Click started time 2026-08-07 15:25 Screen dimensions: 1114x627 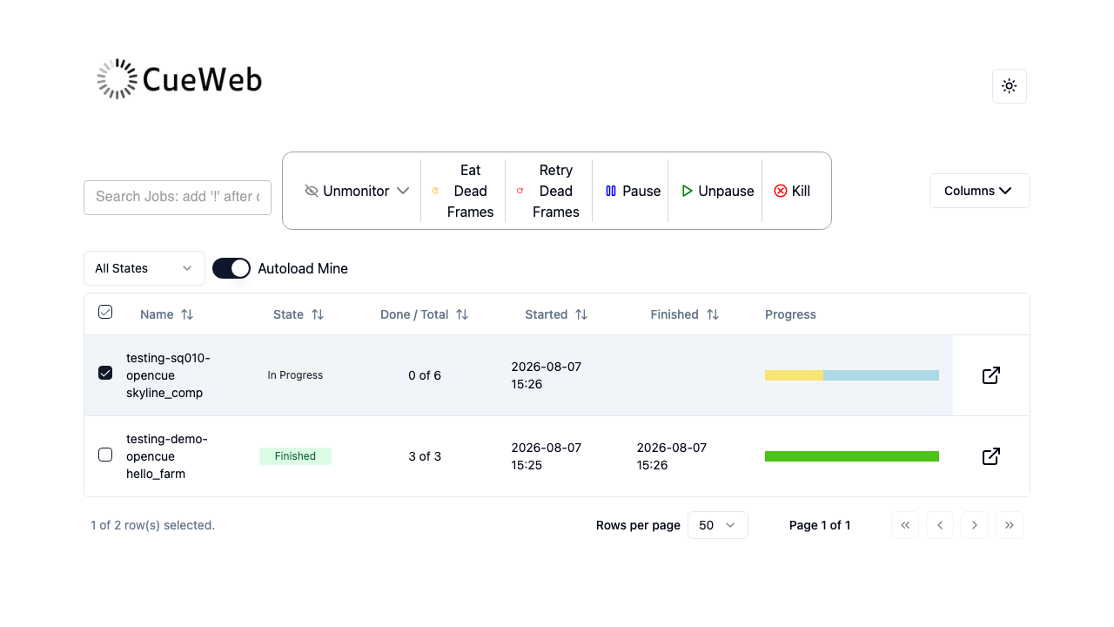pyautogui.click(x=547, y=456)
